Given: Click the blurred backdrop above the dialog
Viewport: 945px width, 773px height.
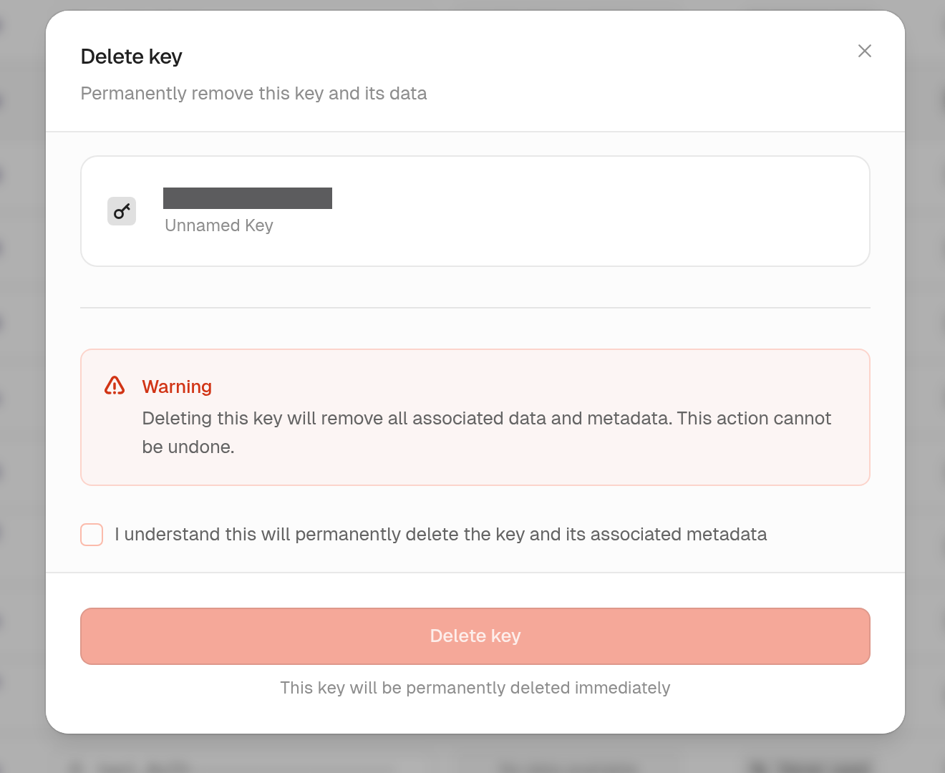Looking at the screenshot, I should point(472,4).
